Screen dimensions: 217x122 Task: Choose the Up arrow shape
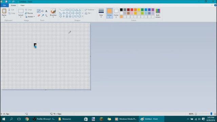click(80, 13)
